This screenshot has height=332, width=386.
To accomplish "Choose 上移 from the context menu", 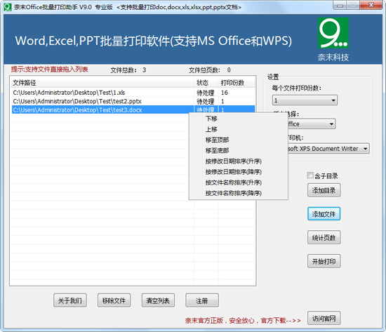I will tap(211, 129).
